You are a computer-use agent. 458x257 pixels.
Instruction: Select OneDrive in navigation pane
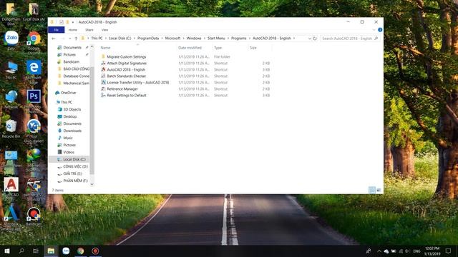[x=68, y=93]
